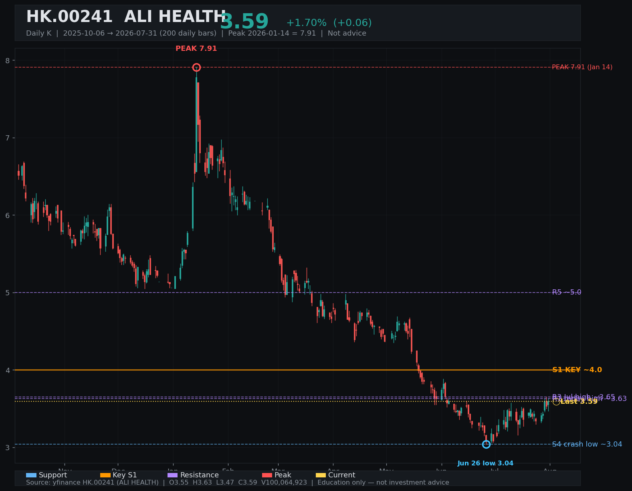Click the volume V100,064,923 in the footer
This screenshot has height=491, width=632.
(284, 483)
